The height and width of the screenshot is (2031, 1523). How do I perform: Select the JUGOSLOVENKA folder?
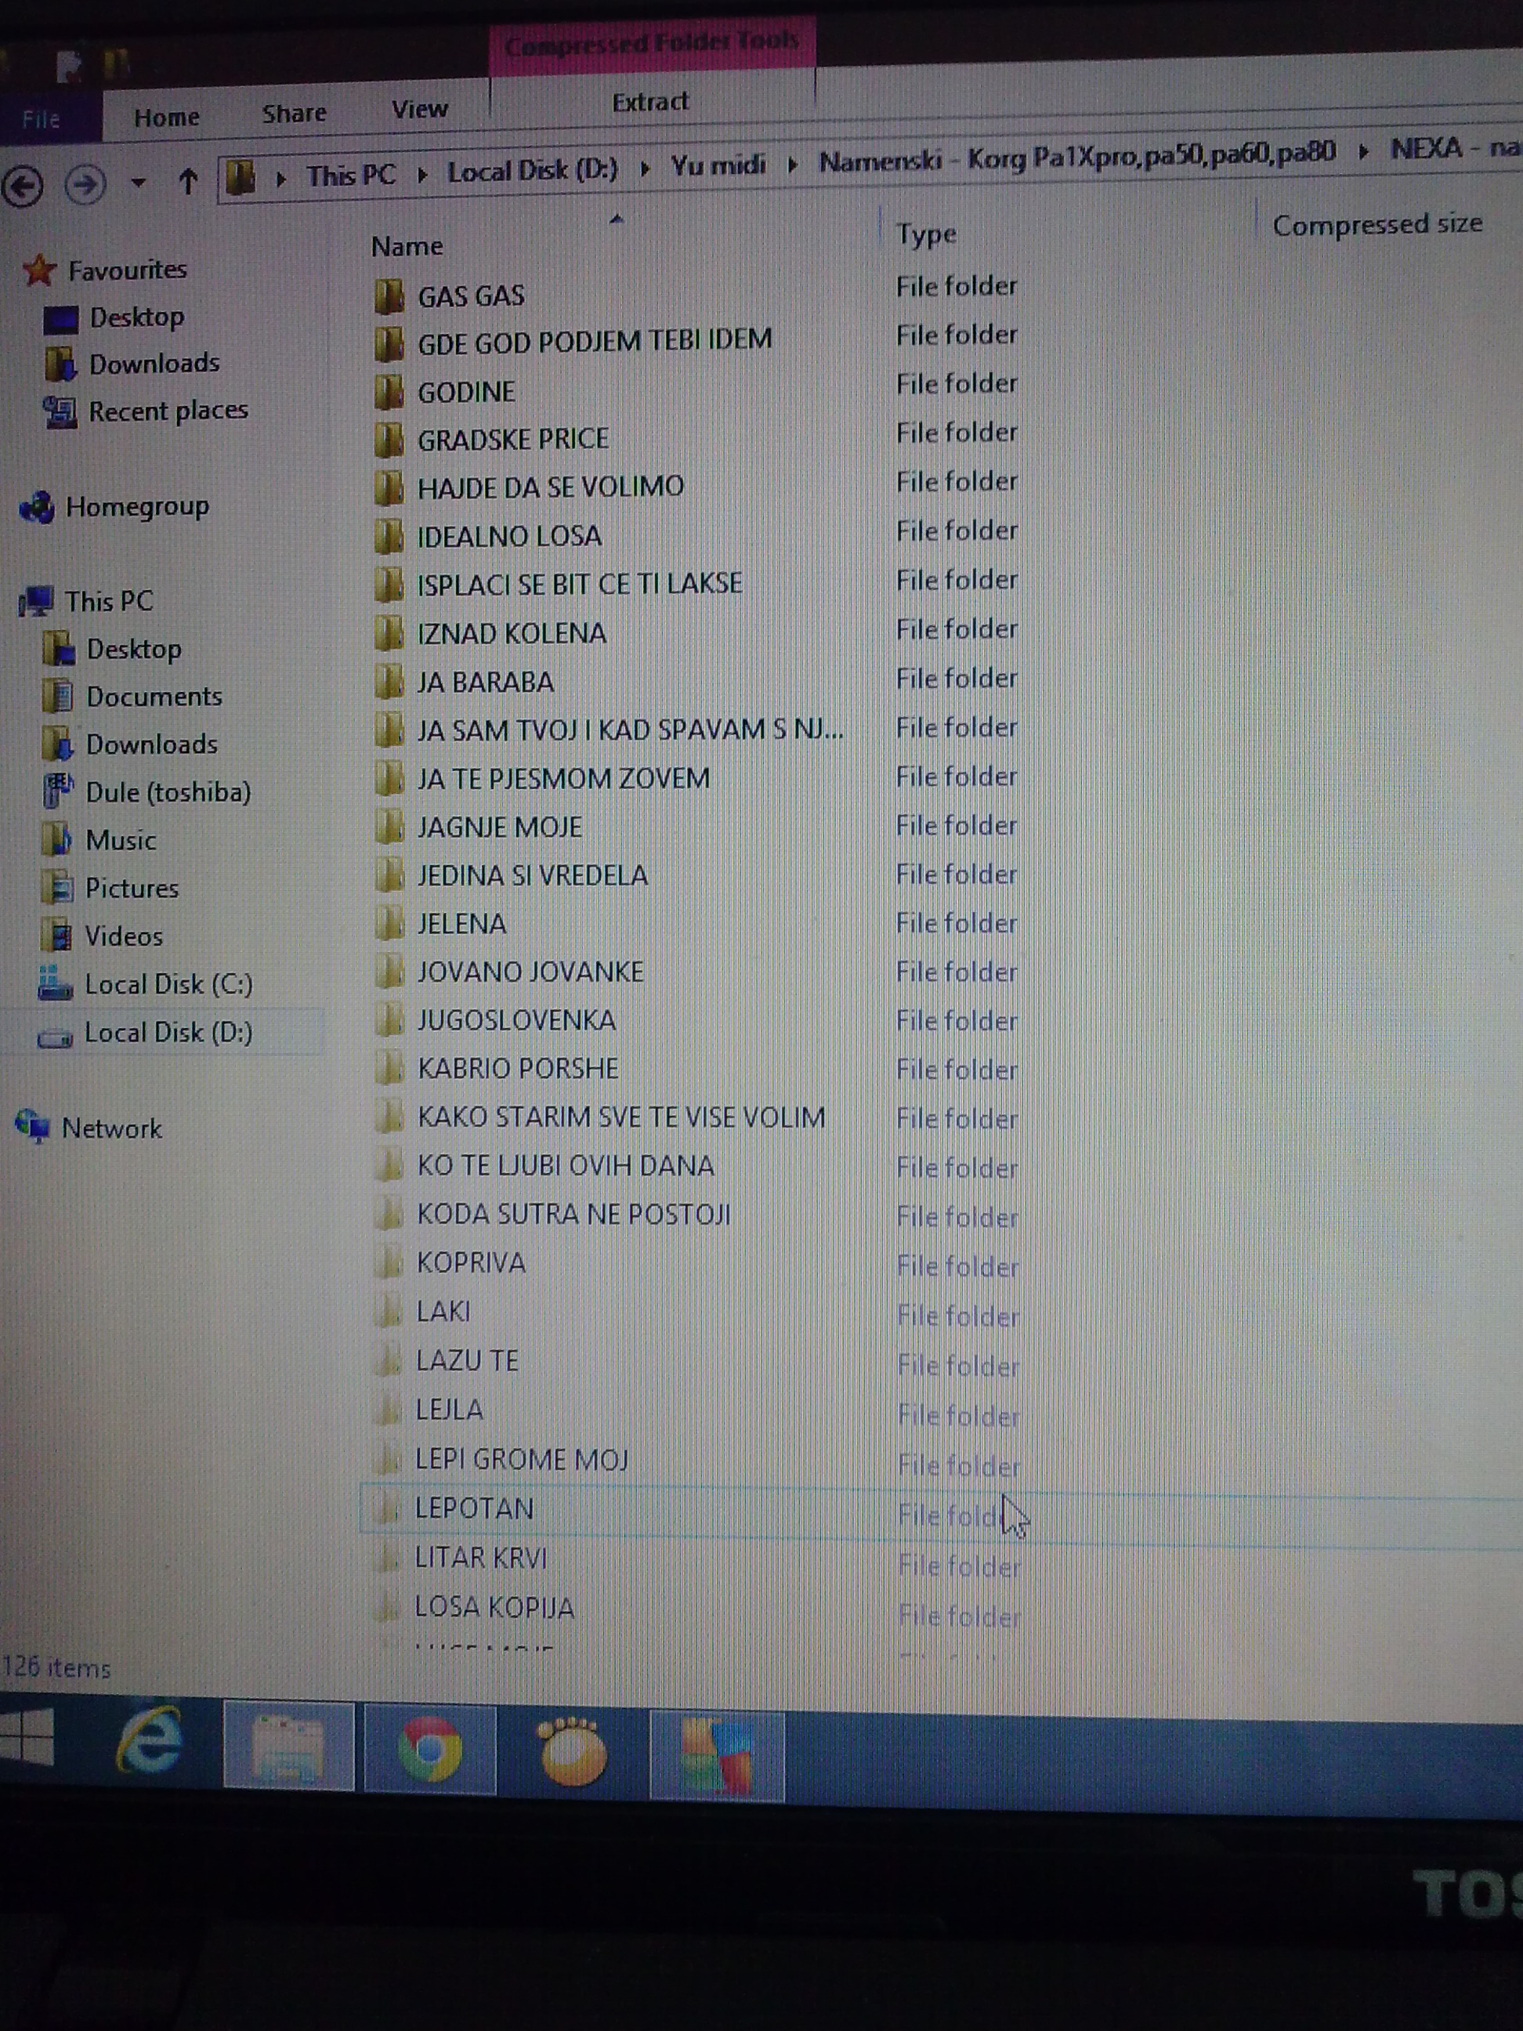[516, 1020]
